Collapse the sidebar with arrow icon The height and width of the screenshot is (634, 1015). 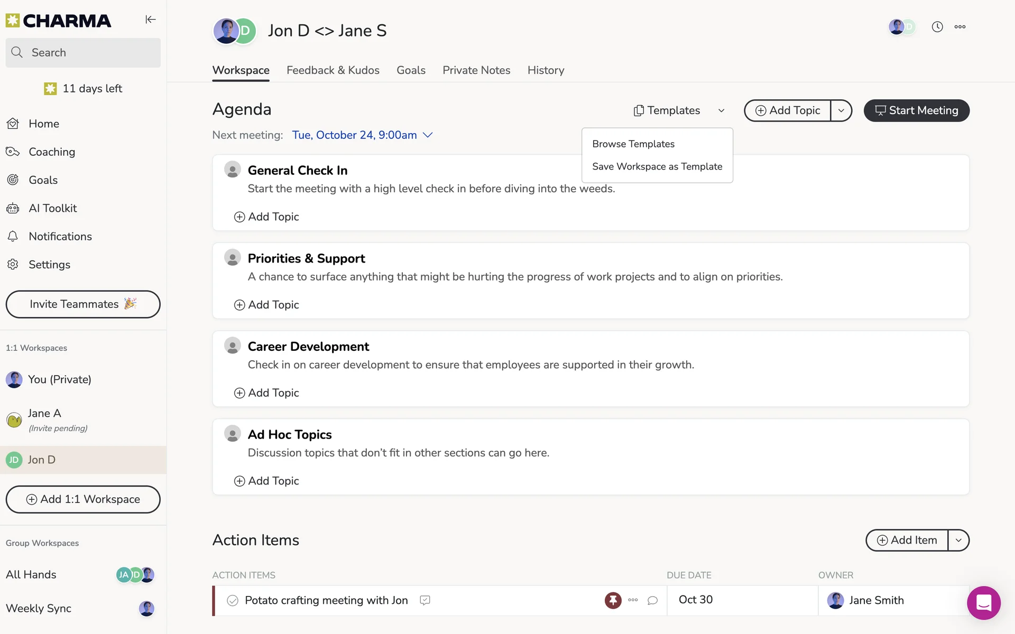(x=151, y=20)
